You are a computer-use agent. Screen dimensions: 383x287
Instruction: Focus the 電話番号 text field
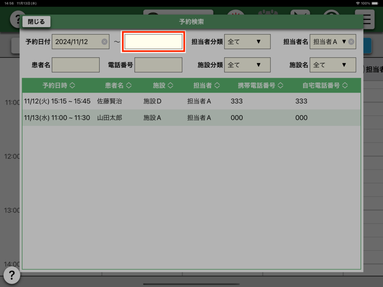coord(158,65)
